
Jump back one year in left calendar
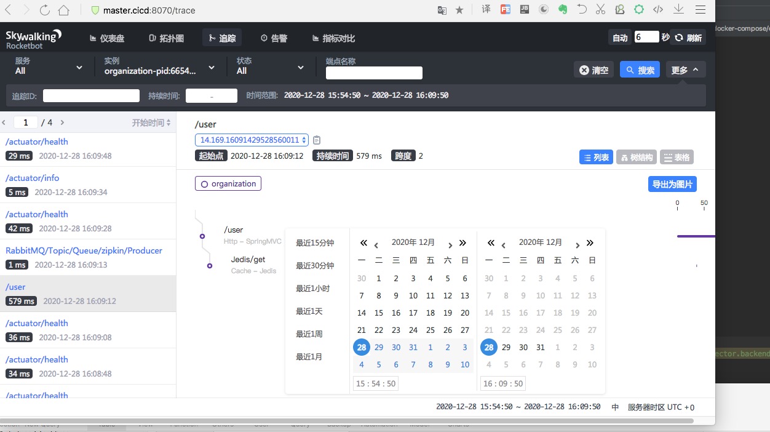tap(363, 243)
